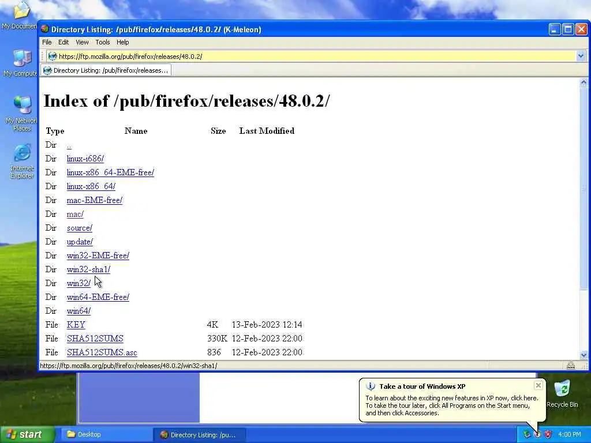
Task: Click the 13-Feb-2023 12:14 date
Action: (267, 325)
